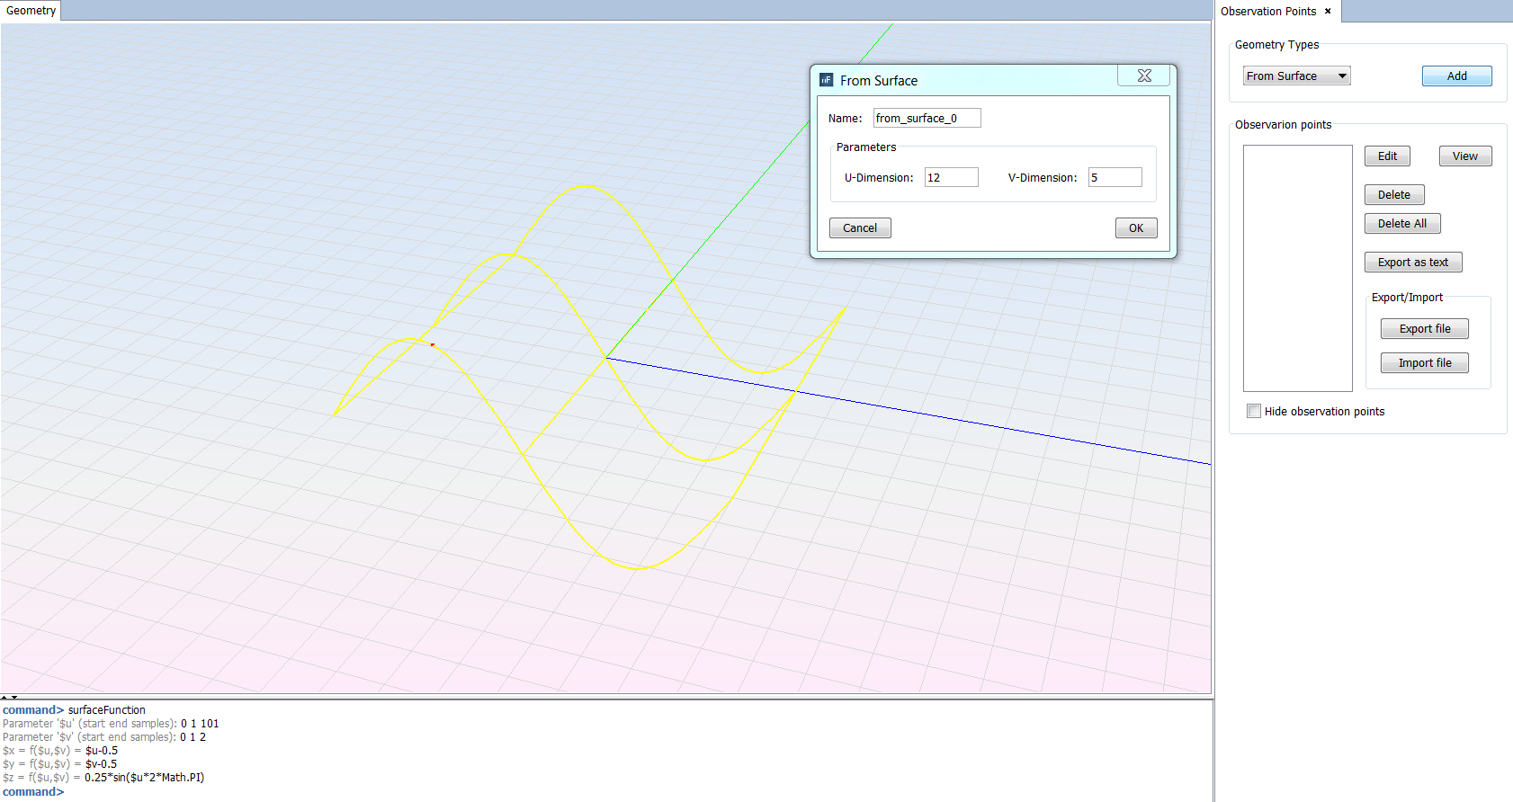
Task: Click the Export as text button
Action: [1412, 263]
